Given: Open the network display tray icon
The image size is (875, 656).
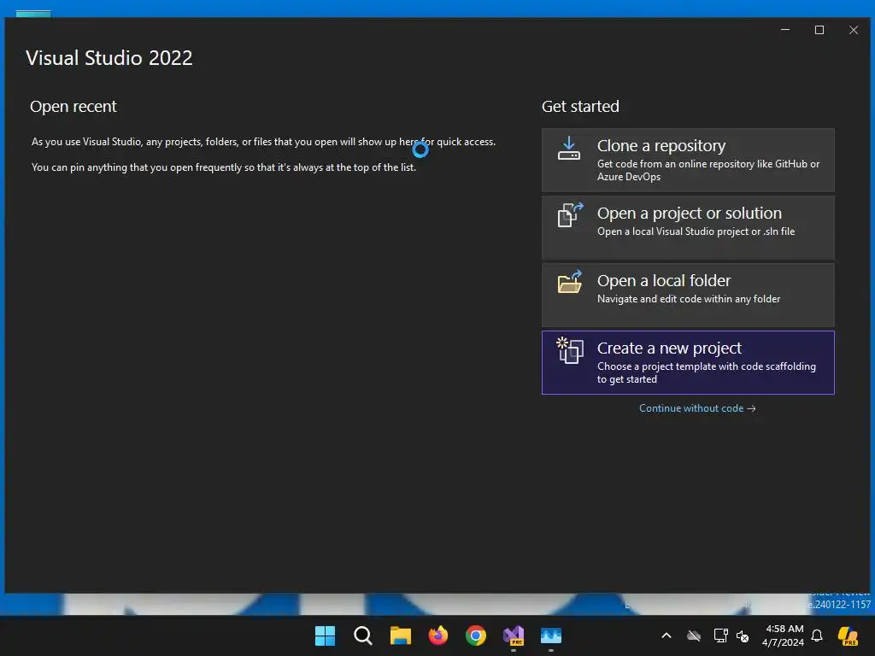Looking at the screenshot, I should [x=720, y=635].
